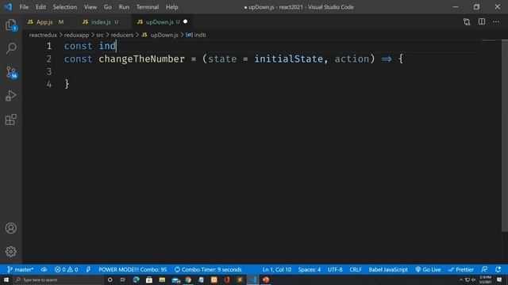Click reactredux in the breadcrumb
The width and height of the screenshot is (508, 285).
(43, 35)
